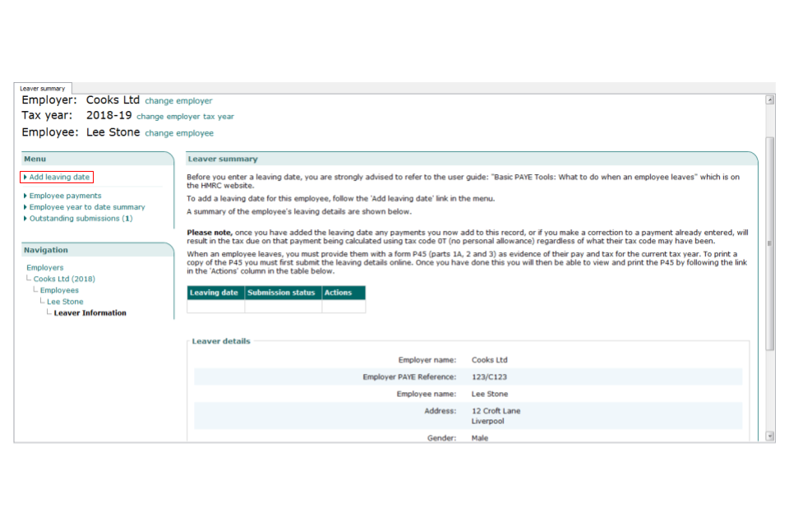Screen dimensions: 789x526
Task: Open Employee payments from the menu
Action: 66,196
